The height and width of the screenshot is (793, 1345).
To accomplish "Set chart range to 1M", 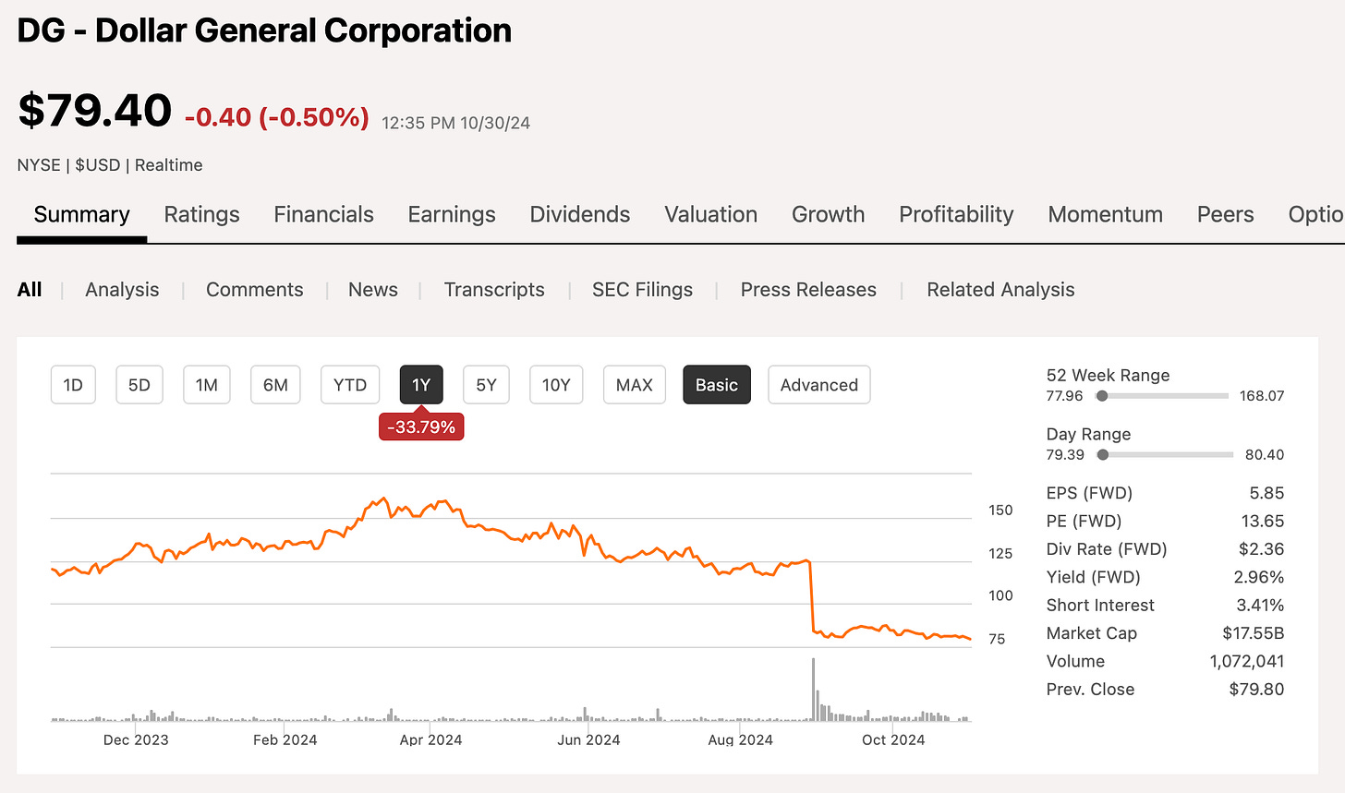I will pos(207,385).
